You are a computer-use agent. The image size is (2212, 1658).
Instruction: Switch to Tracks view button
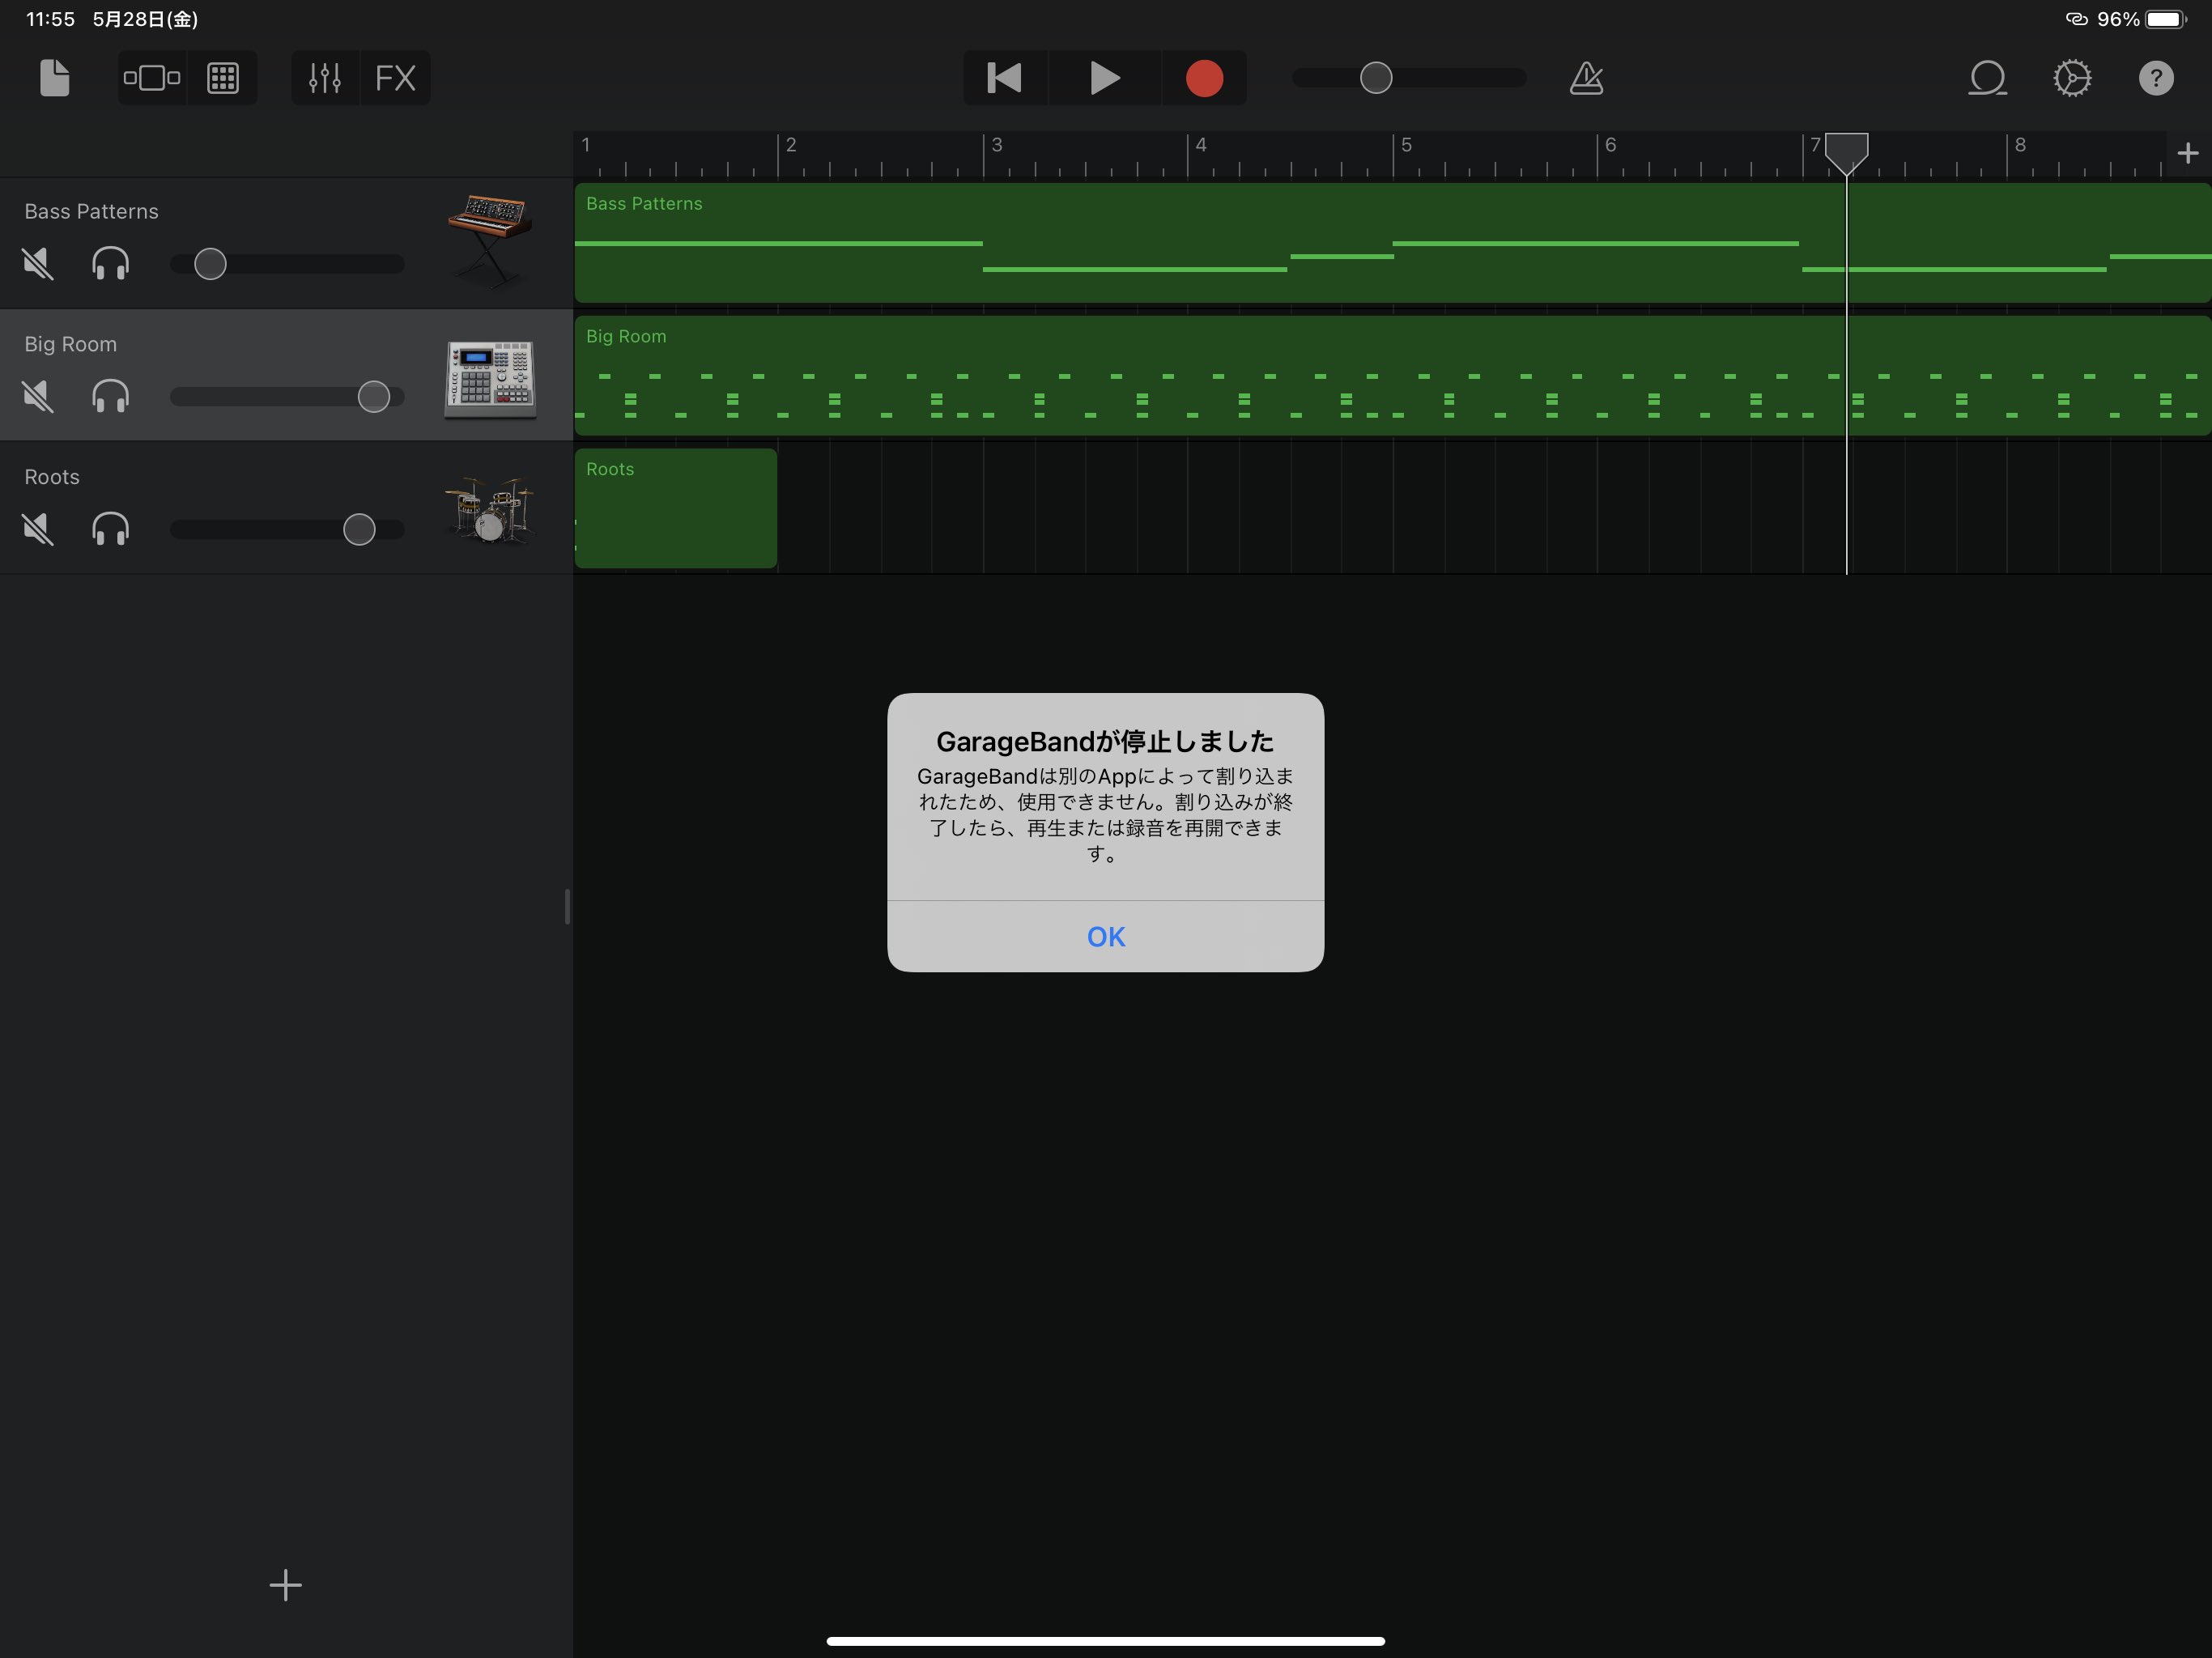pos(152,78)
